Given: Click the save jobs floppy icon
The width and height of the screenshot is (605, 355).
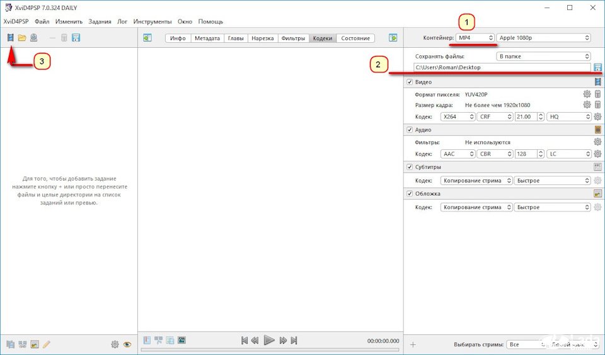Looking at the screenshot, I should click(76, 38).
